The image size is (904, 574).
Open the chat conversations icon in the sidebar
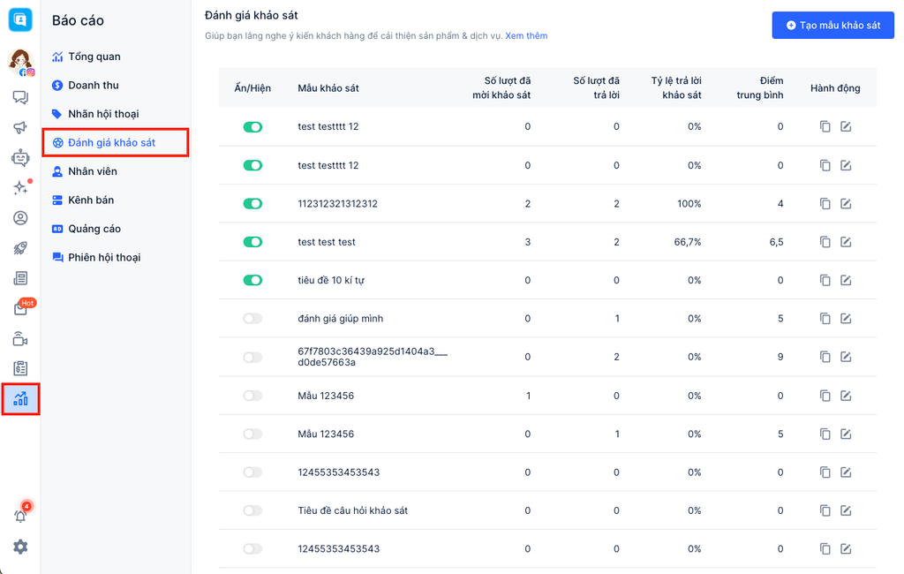click(x=20, y=98)
